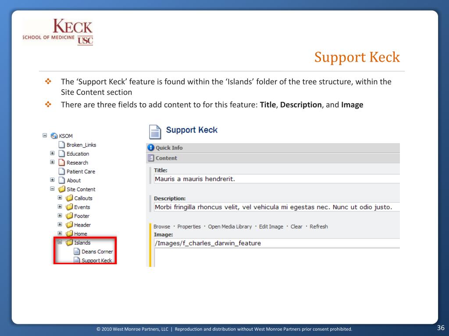Click the KSOM home globe icon

pos(54,136)
